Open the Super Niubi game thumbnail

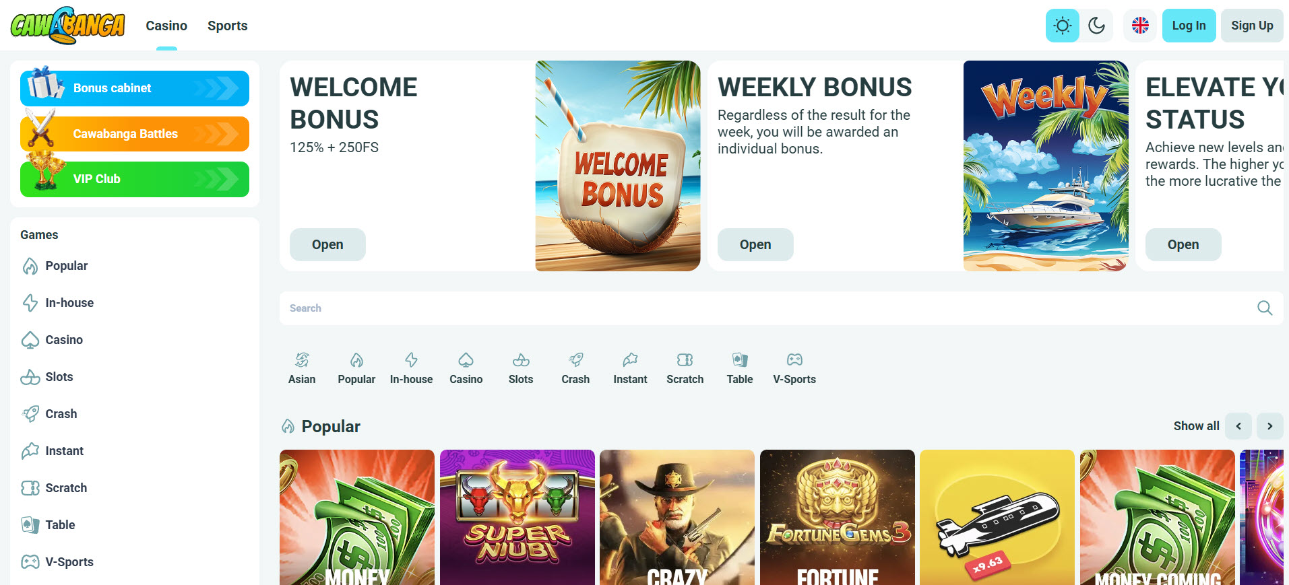coord(517,517)
